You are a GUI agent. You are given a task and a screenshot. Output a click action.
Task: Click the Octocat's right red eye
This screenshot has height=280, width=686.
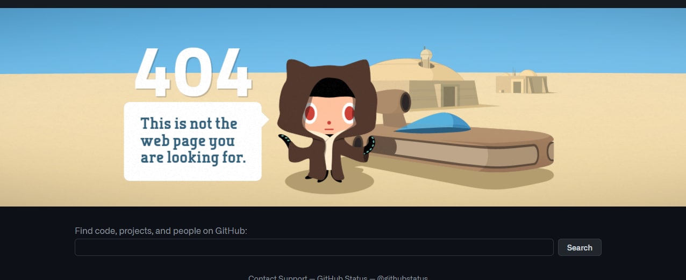click(349, 113)
